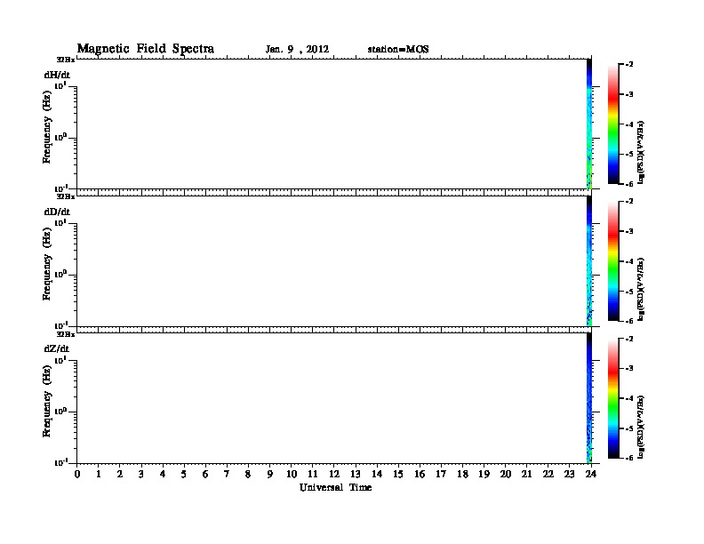Click hour 1 on the Universal Time axis
Viewport: 704px width, 544px height.
click(99, 474)
